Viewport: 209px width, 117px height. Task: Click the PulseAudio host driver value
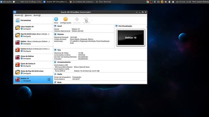77,77
